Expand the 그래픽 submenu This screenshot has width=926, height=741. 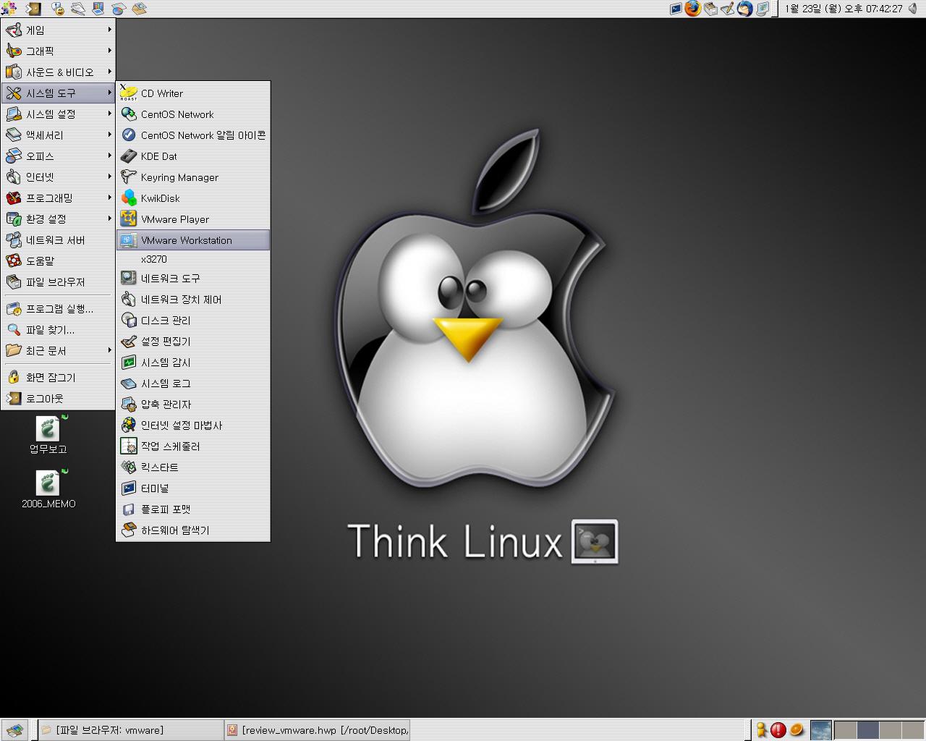(58, 51)
